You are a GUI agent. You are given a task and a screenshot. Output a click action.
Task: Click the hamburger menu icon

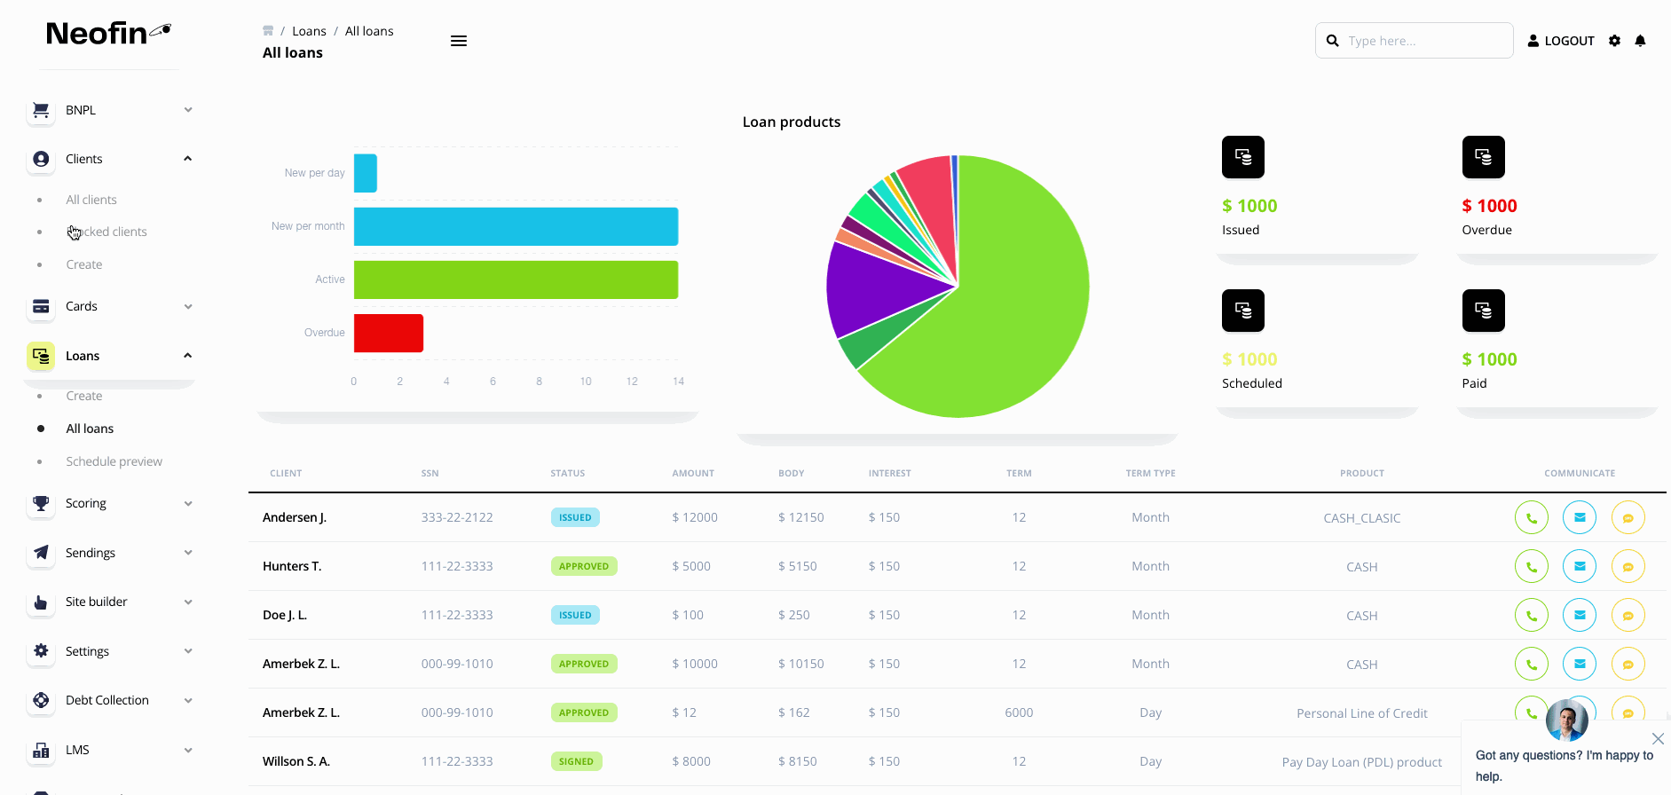click(x=458, y=41)
